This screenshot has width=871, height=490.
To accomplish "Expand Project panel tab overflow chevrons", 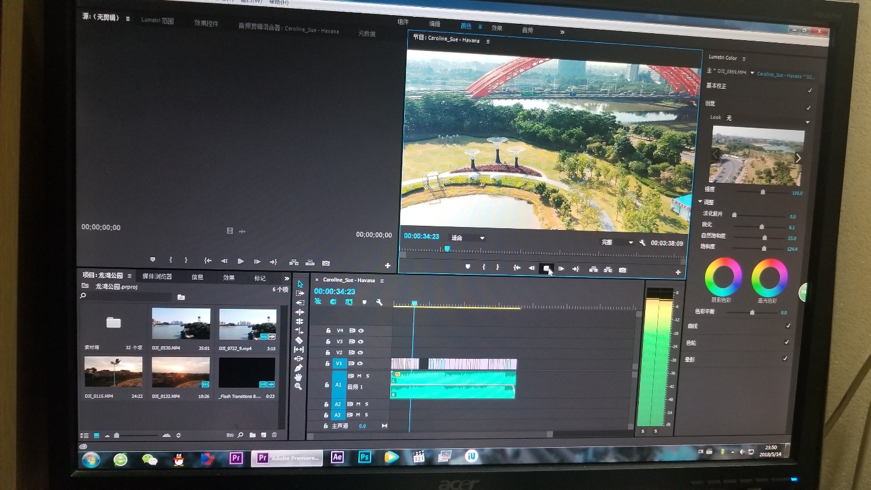I will tap(286, 279).
